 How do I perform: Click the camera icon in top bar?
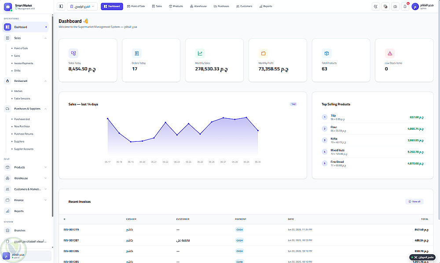tap(395, 7)
